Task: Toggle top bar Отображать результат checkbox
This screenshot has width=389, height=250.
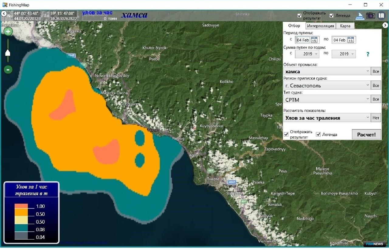Action: tap(299, 15)
